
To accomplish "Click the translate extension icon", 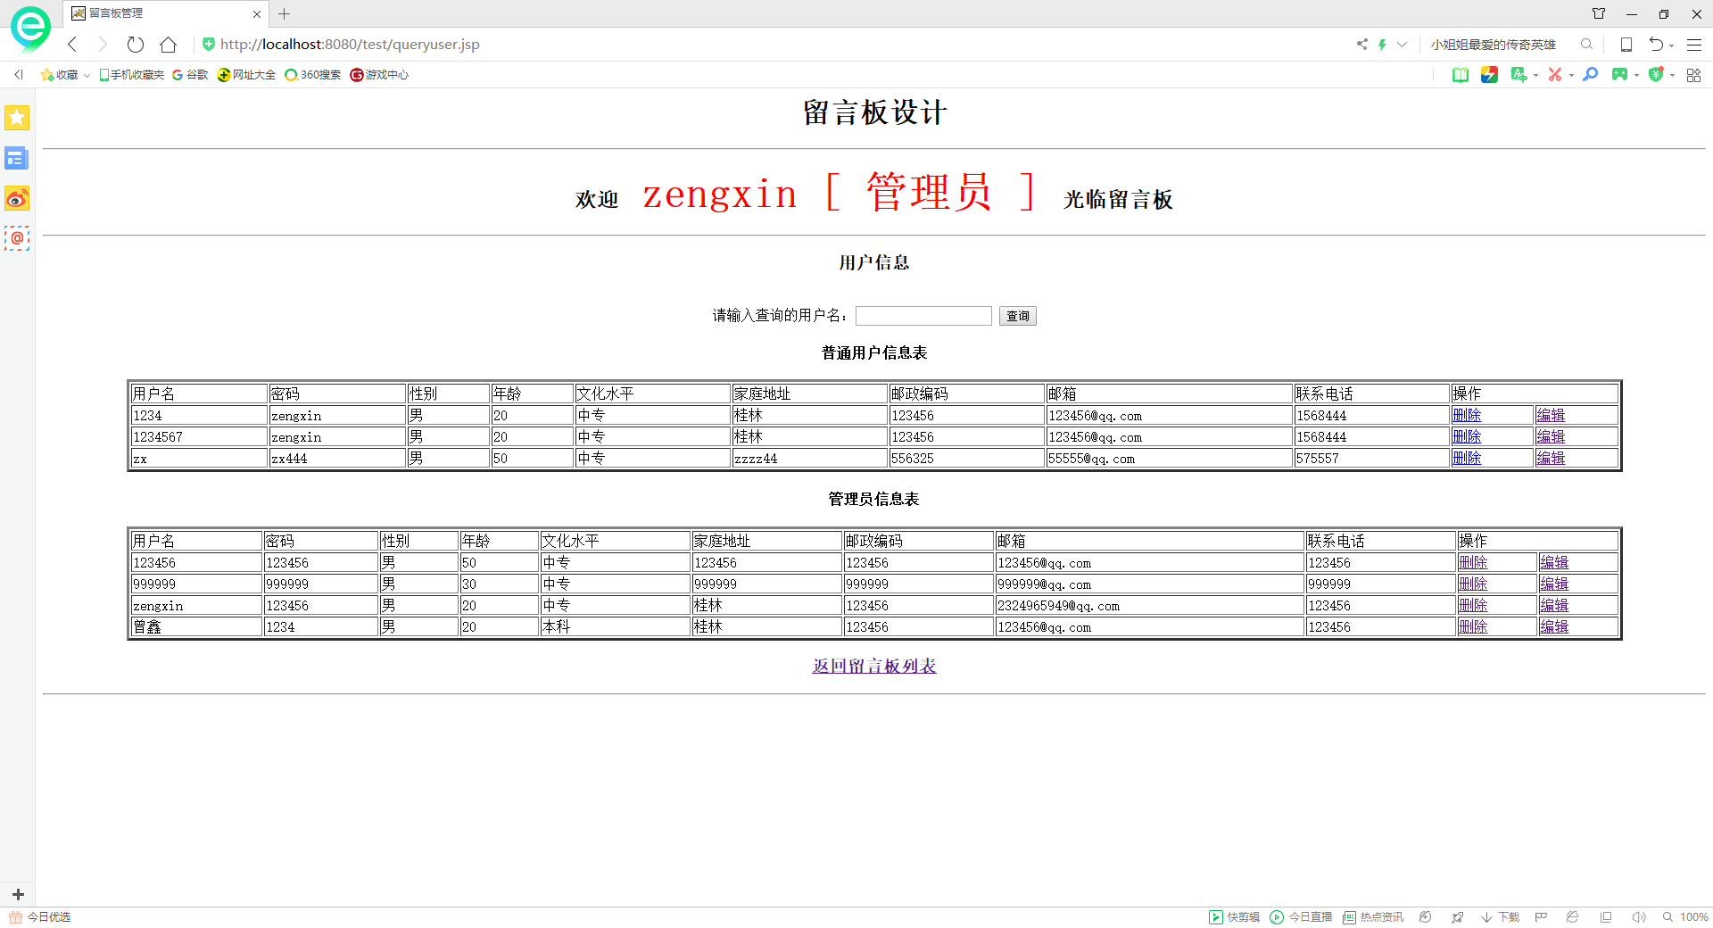I will [x=1519, y=75].
